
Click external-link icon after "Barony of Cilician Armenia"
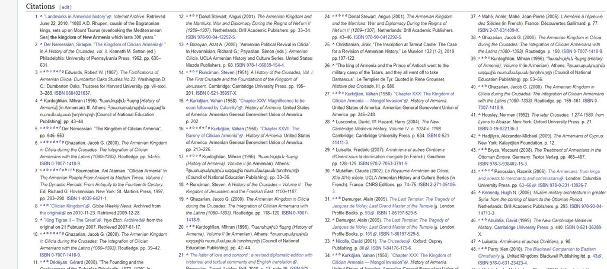[241, 136]
